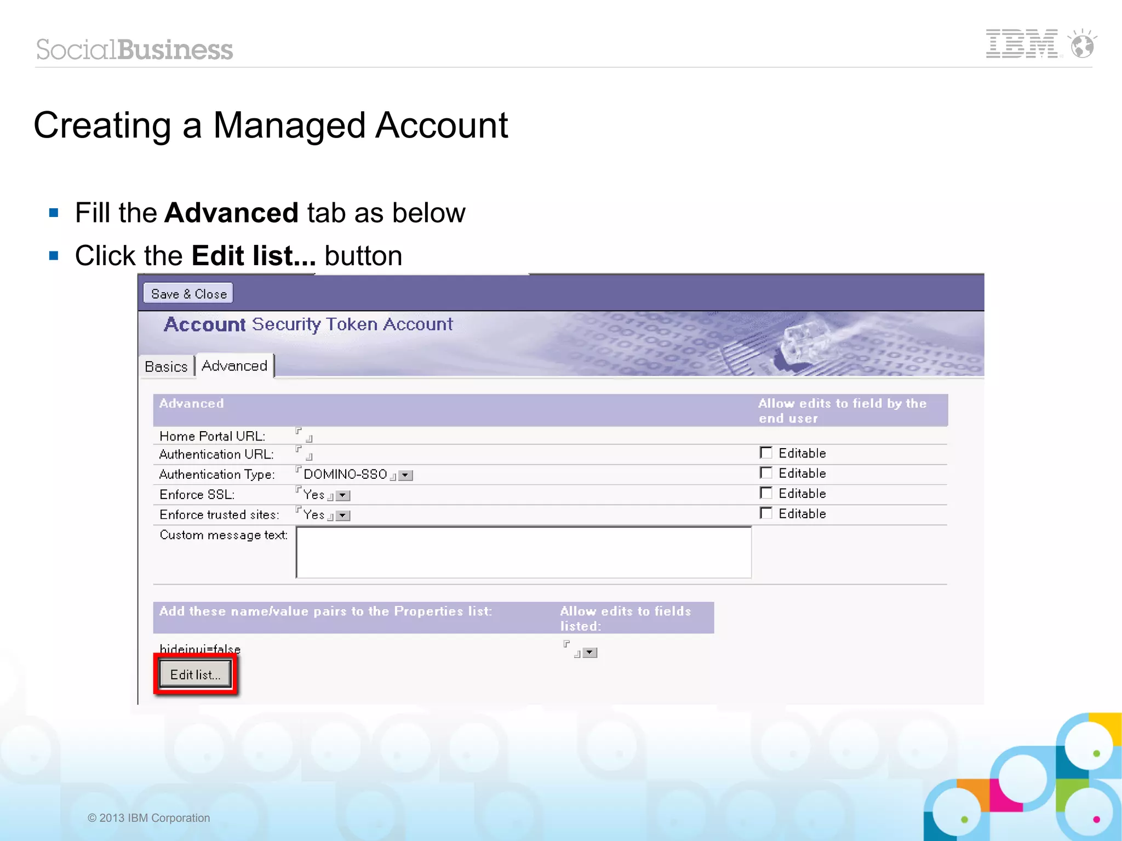Click the Authentication URL field
The image size is (1122, 841).
click(304, 453)
